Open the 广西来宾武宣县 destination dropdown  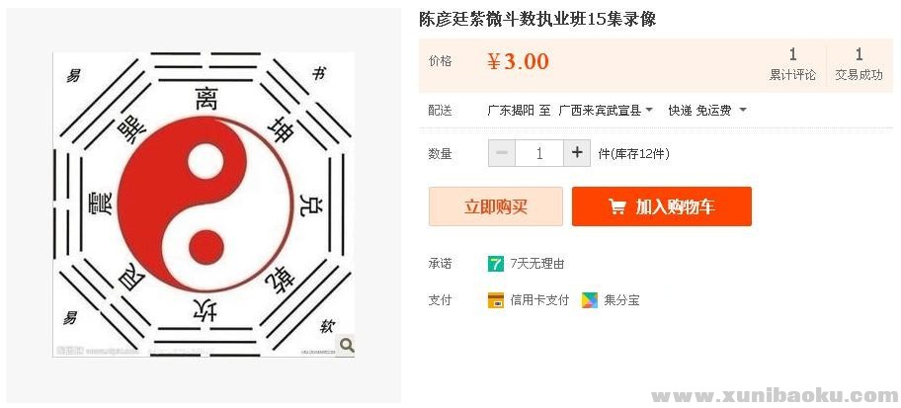tap(606, 110)
